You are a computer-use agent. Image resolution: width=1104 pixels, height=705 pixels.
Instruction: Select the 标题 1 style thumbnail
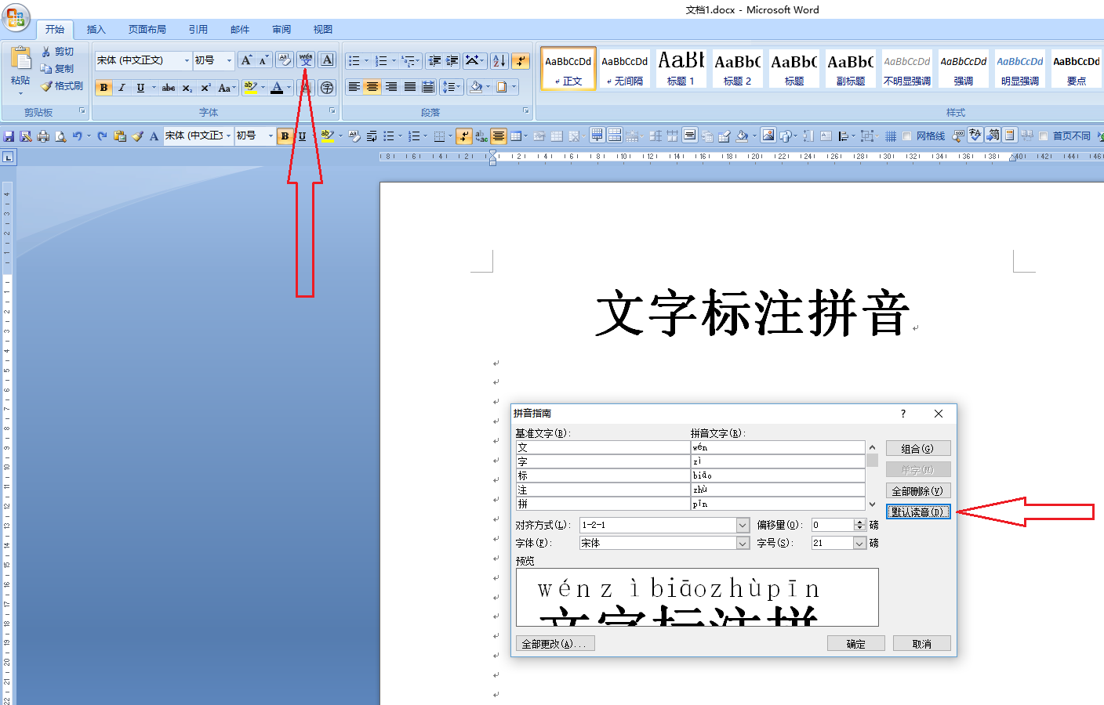coord(681,68)
